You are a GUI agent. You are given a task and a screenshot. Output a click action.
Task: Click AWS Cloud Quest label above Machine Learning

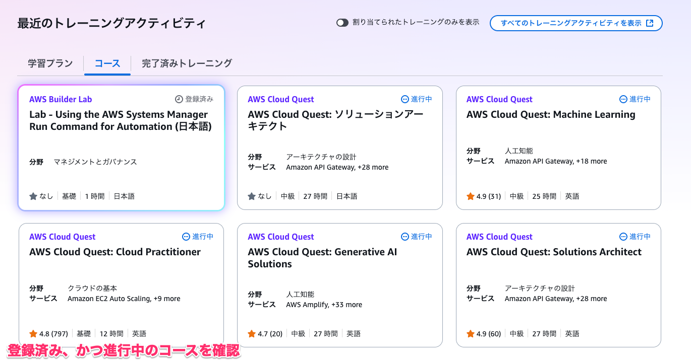pyautogui.click(x=499, y=99)
